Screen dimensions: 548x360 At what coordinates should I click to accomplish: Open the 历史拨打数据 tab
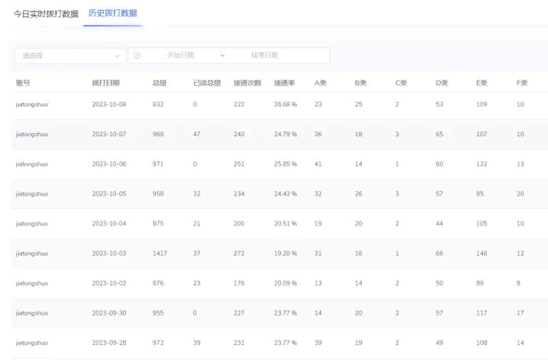(113, 13)
